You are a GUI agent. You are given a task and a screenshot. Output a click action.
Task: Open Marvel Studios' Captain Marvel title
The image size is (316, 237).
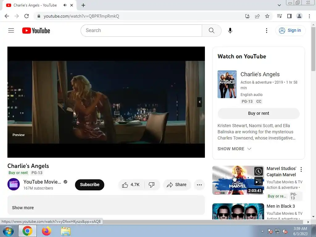point(281,172)
